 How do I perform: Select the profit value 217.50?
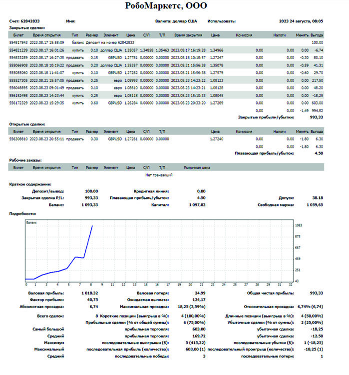pyautogui.click(x=317, y=80)
